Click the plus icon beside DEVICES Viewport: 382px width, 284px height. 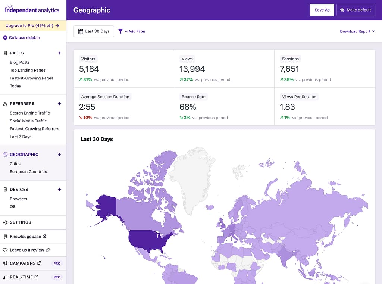(59, 190)
